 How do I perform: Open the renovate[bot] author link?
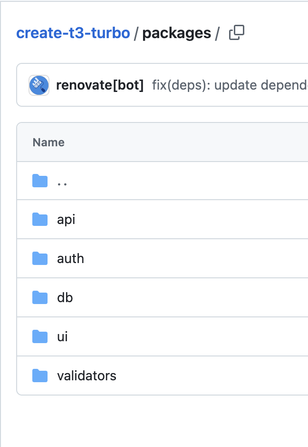100,85
